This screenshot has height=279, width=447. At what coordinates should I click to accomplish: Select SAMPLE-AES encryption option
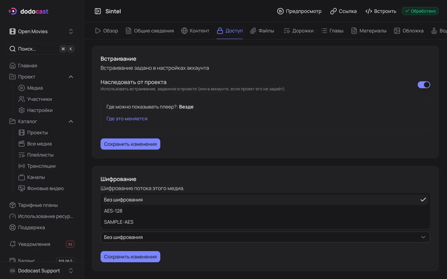click(265, 222)
